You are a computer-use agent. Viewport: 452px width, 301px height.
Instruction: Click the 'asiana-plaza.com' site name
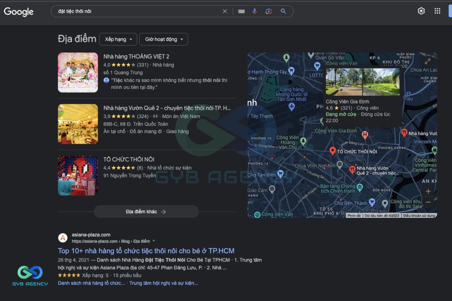point(91,235)
